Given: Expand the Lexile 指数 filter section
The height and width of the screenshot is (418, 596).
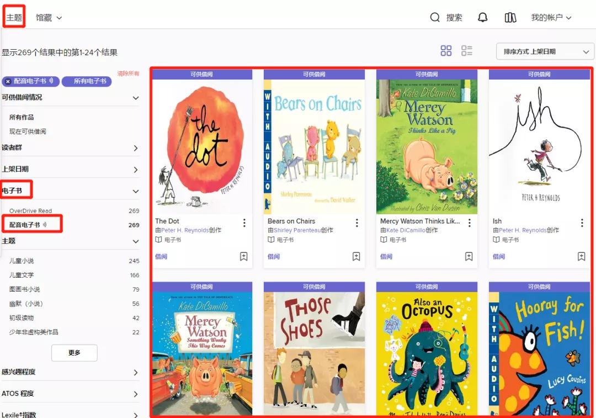Looking at the screenshot, I should [70, 414].
